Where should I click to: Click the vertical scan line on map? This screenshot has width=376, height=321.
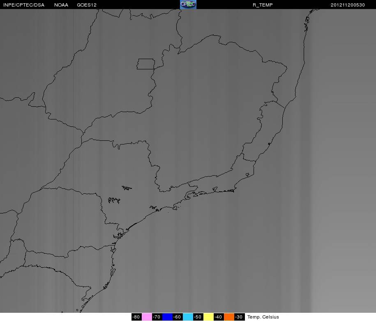click(73, 160)
